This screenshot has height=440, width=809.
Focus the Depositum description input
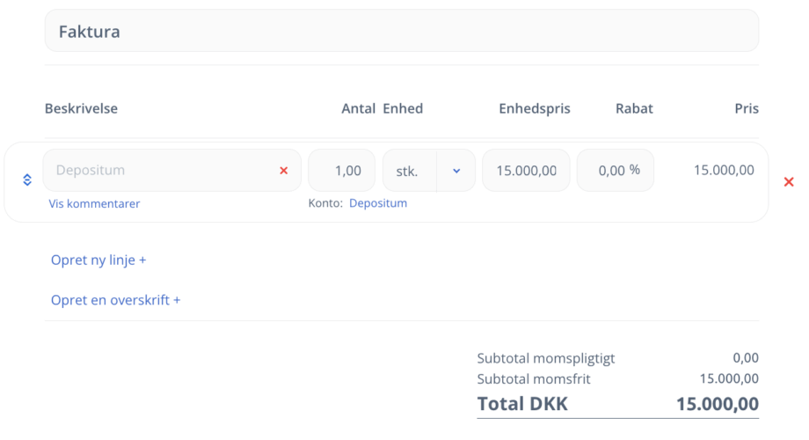coord(158,171)
